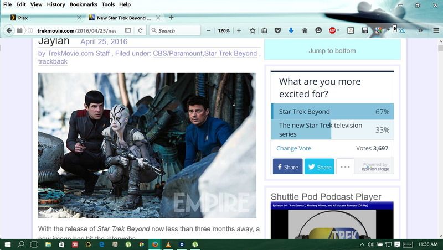
Task: Open the History menu
Action: 56,4
